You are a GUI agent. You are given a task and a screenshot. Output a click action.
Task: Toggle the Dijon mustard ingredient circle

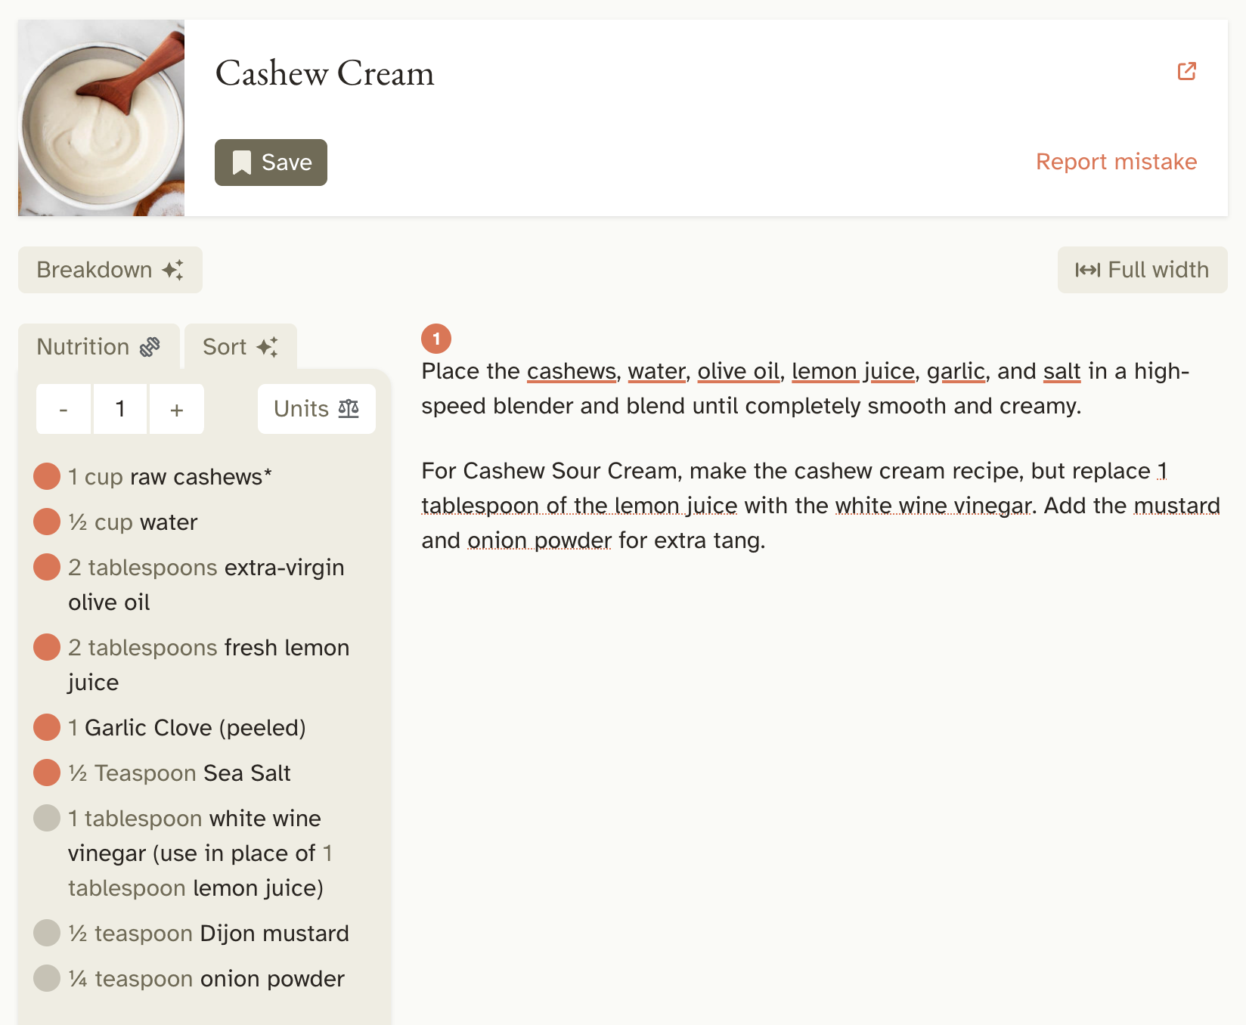[47, 934]
